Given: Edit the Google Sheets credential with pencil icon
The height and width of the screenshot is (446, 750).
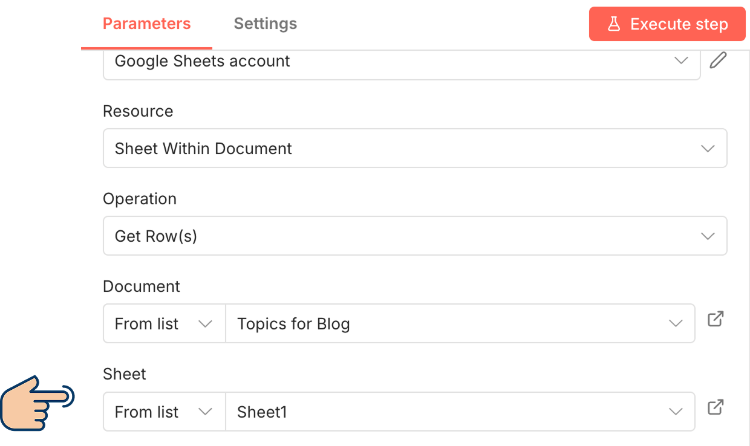Looking at the screenshot, I should click(717, 60).
